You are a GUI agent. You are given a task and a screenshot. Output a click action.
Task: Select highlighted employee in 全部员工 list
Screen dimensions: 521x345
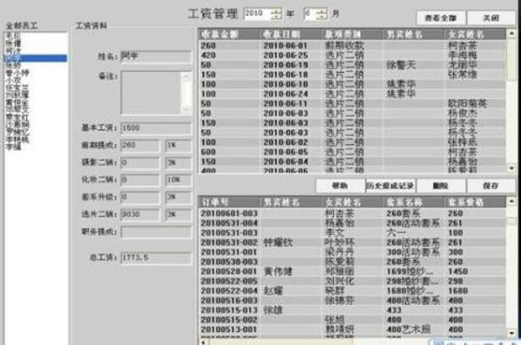point(36,58)
